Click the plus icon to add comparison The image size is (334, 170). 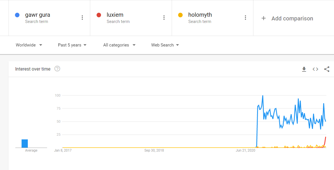tap(264, 18)
